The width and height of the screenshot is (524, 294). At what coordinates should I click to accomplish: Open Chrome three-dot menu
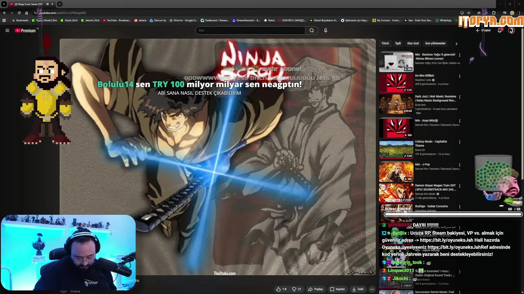519,13
